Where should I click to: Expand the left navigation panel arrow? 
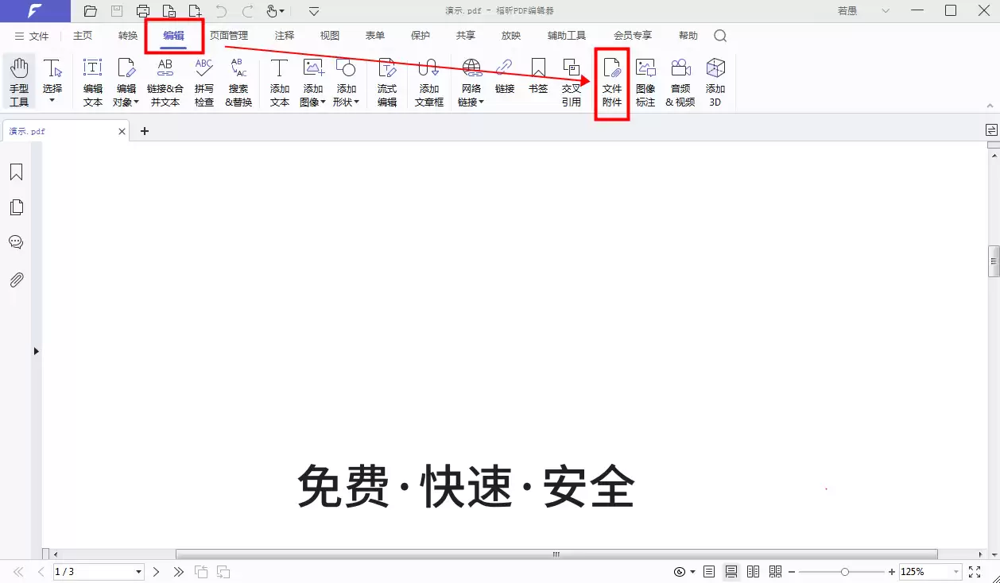tap(37, 351)
